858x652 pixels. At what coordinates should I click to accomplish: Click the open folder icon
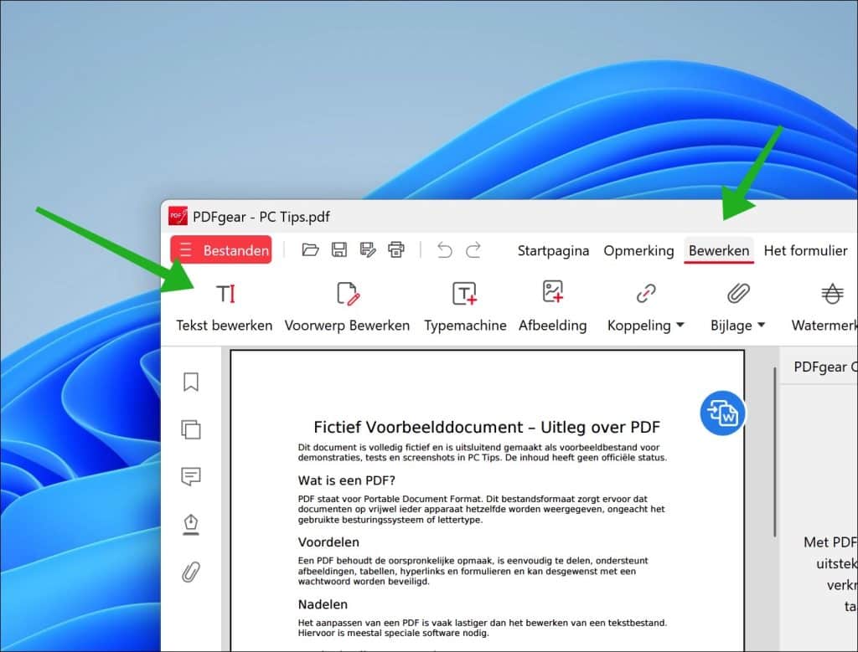[x=310, y=249]
